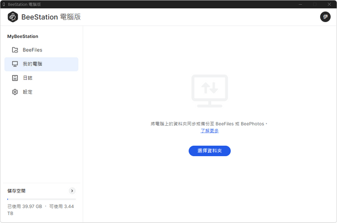This screenshot has height=223, width=337.
Task: Click the sync folders description text
Action: tap(209, 124)
